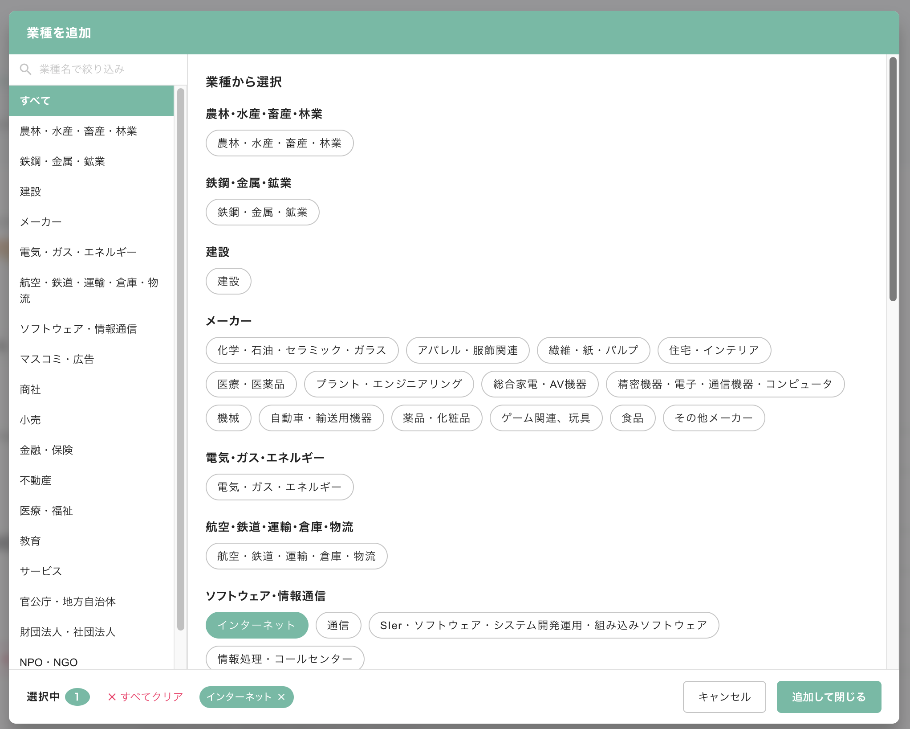Click the キャンセル button
Viewport: 910px width, 729px height.
coord(724,697)
